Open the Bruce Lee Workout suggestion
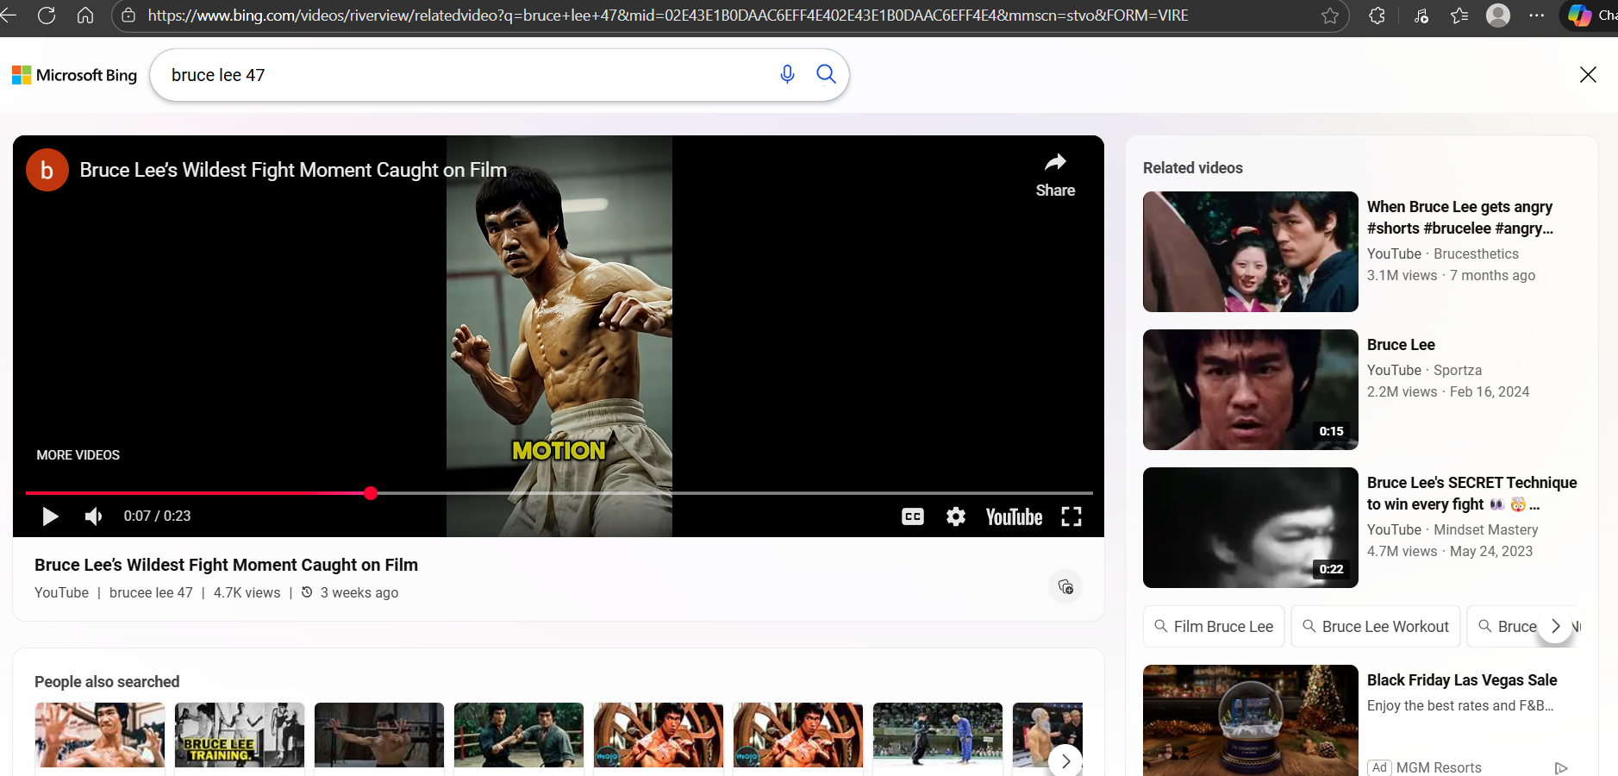The height and width of the screenshot is (776, 1618). [x=1374, y=627]
